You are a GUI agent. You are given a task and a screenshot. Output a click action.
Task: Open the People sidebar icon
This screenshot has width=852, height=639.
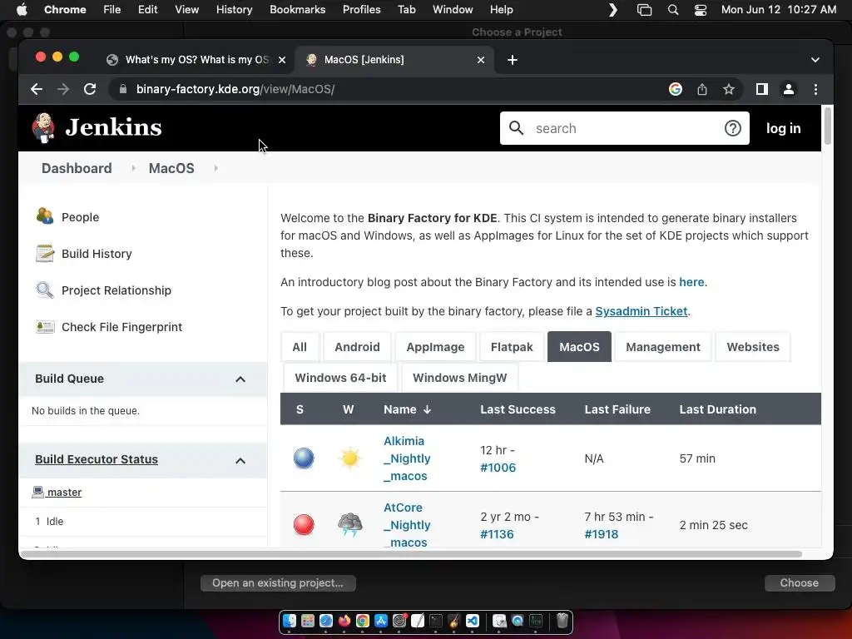45,216
